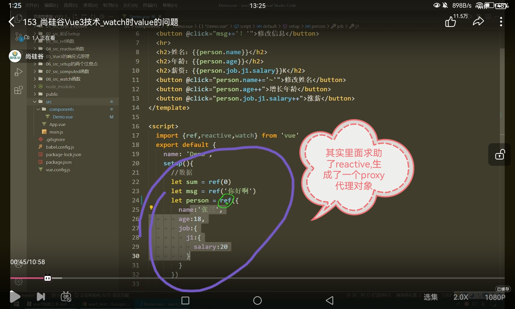Open the 选集 episode list
The height and width of the screenshot is (309, 515).
[x=431, y=297]
